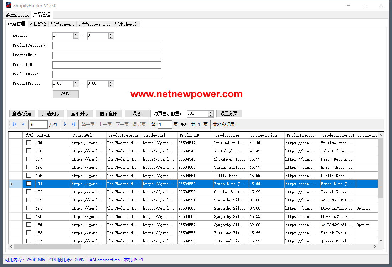Click the ShopifyHunter app icon in title bar
This screenshot has height=267, width=392.
pos(8,5)
